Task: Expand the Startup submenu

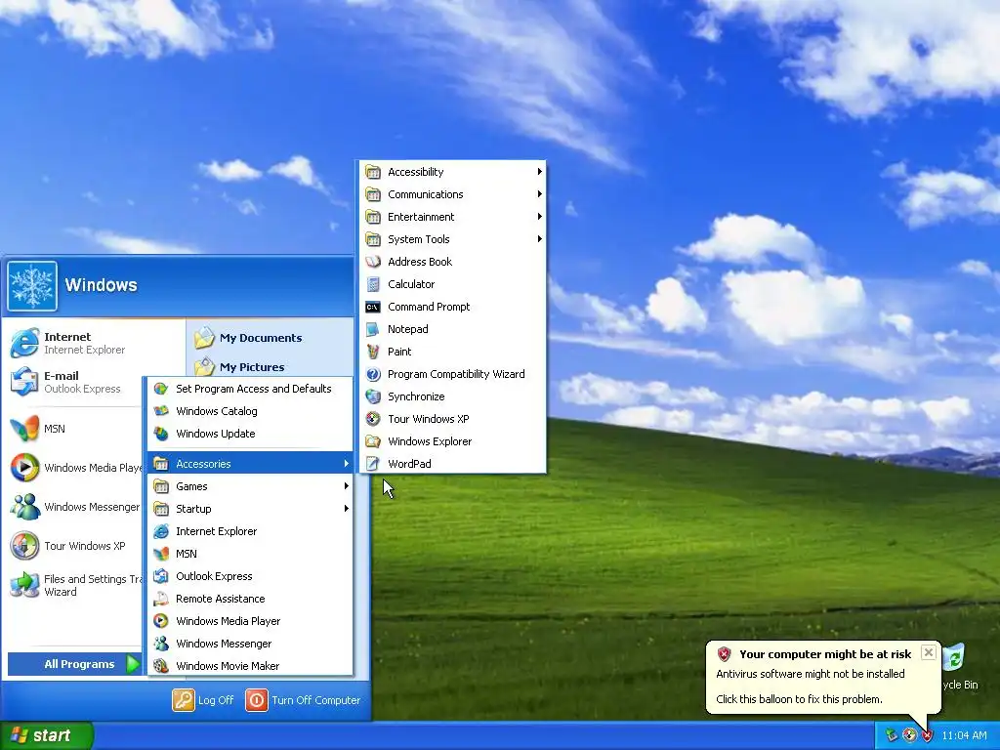Action: click(251, 509)
